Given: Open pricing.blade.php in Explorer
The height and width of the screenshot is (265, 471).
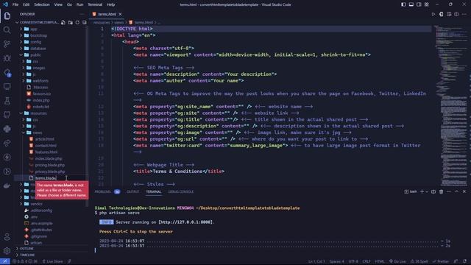Looking at the screenshot, I should (x=49, y=165).
